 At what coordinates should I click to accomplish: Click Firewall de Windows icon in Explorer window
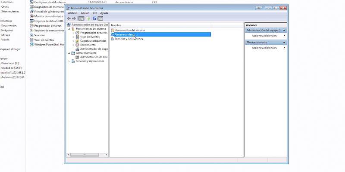31,12
